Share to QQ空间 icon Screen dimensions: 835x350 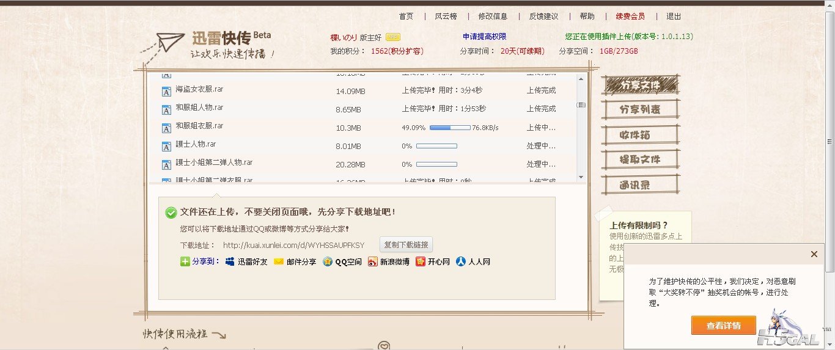(x=328, y=262)
